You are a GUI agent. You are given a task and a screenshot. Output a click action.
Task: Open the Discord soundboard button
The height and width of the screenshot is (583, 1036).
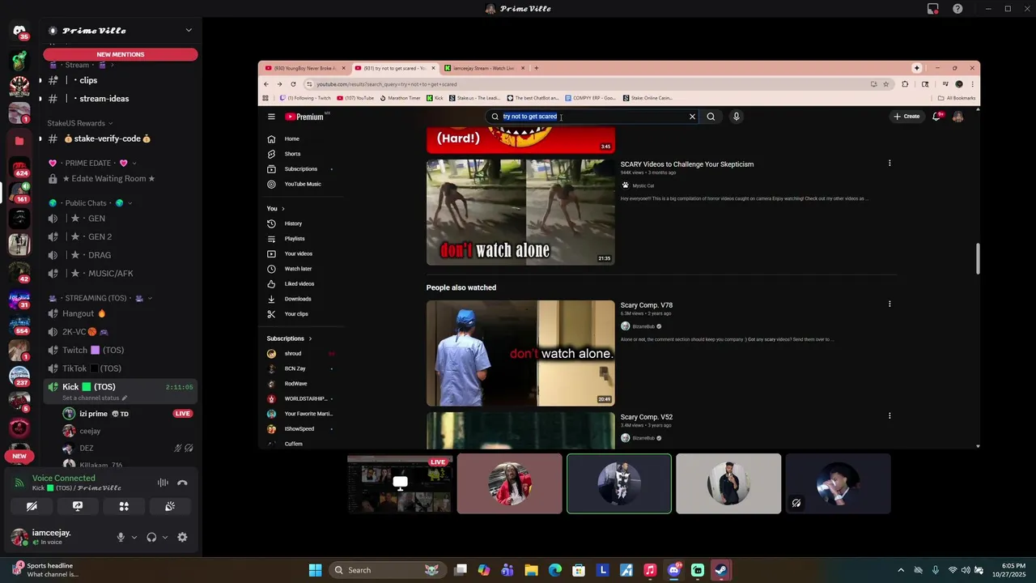click(170, 506)
